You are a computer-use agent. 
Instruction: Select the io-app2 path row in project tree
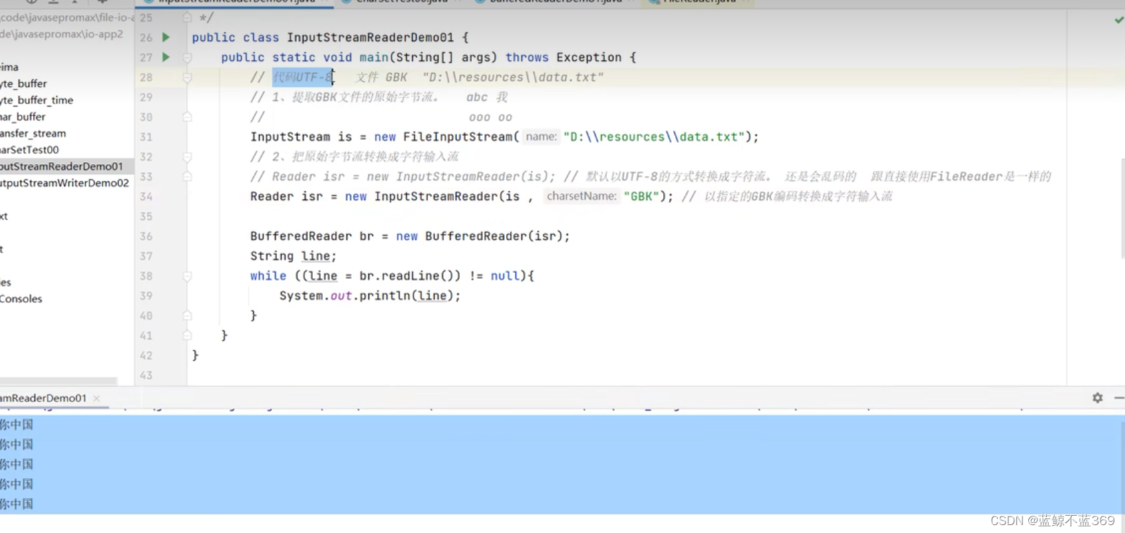[x=62, y=34]
